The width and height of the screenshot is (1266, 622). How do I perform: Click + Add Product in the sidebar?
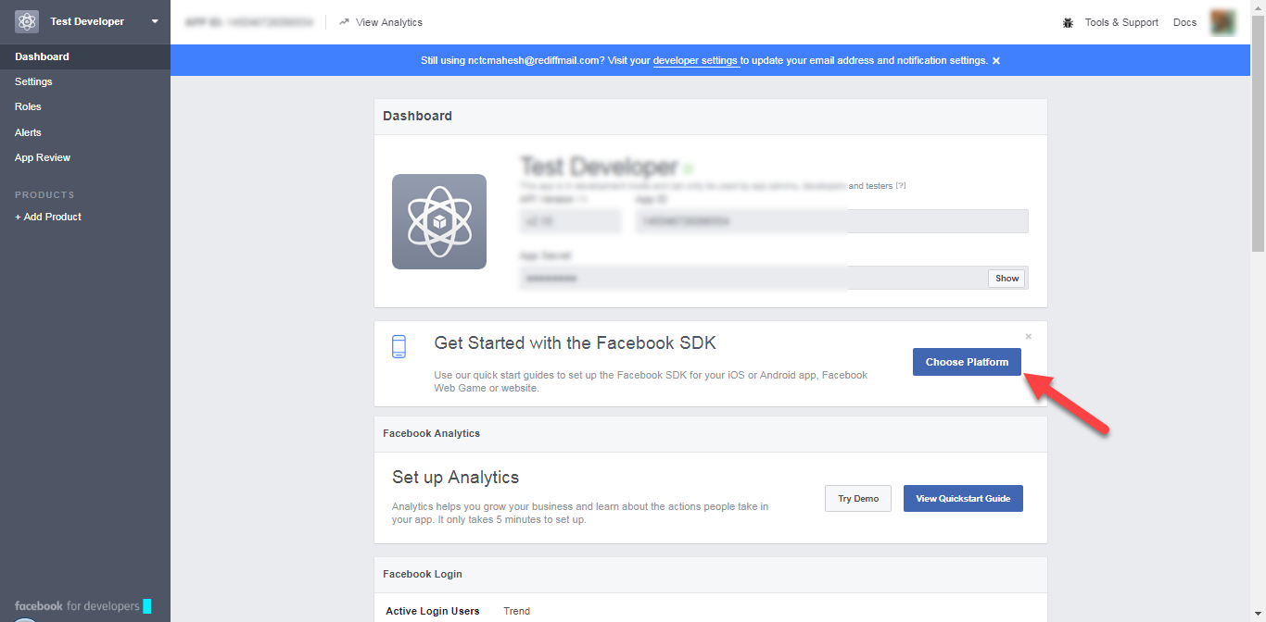click(x=48, y=217)
